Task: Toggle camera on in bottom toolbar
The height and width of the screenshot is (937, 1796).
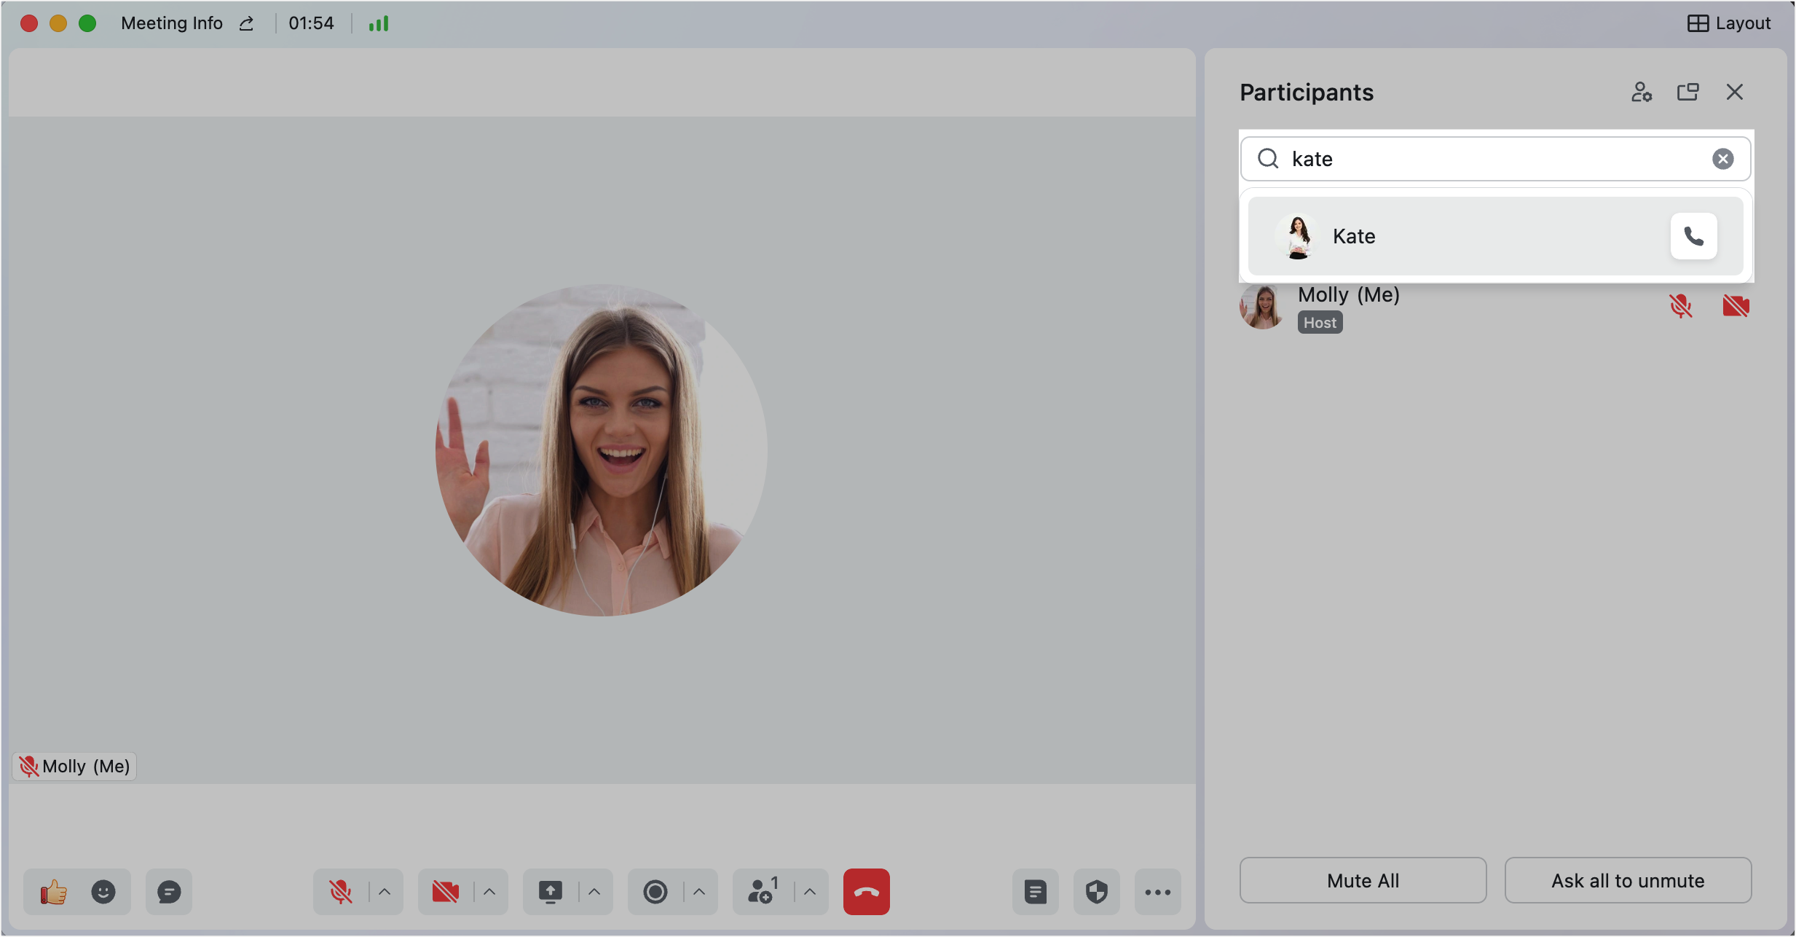Action: (x=445, y=892)
